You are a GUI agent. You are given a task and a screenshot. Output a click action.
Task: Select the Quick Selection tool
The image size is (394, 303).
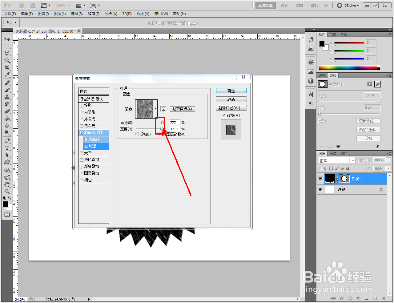(x=7, y=60)
